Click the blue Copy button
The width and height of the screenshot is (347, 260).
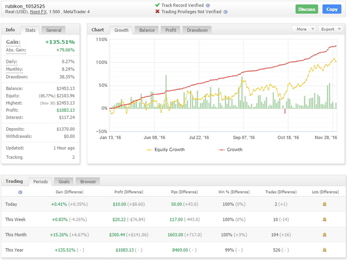click(x=332, y=9)
